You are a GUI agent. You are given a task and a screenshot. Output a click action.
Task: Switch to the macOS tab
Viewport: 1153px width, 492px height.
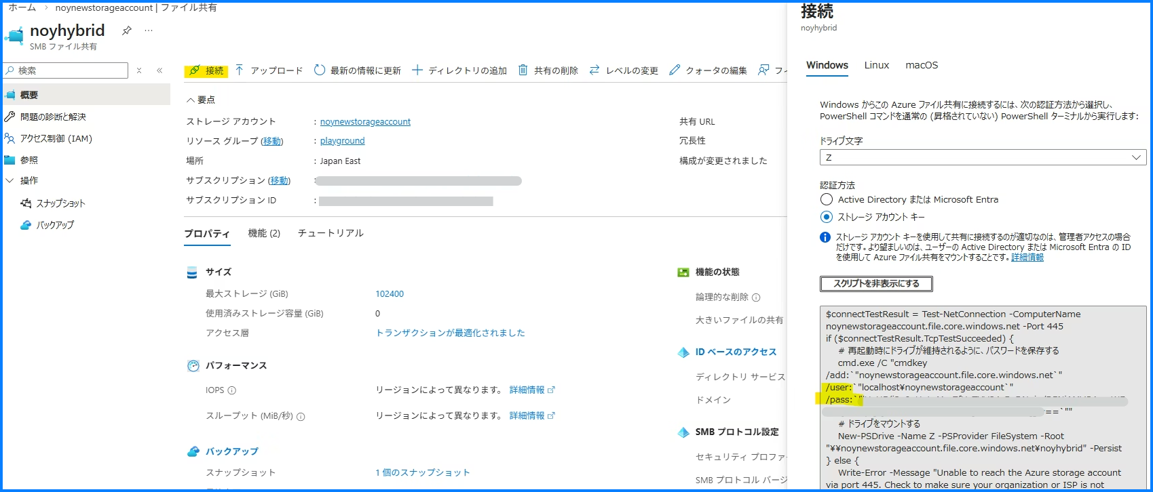click(x=922, y=65)
